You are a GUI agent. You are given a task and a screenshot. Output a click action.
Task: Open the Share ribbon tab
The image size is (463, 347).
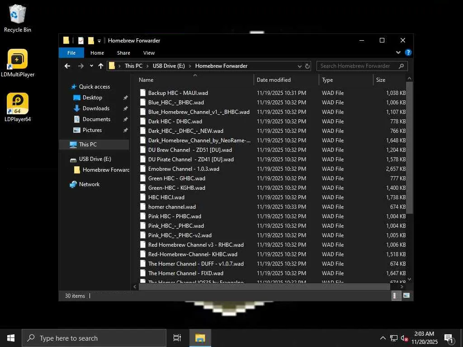point(123,53)
